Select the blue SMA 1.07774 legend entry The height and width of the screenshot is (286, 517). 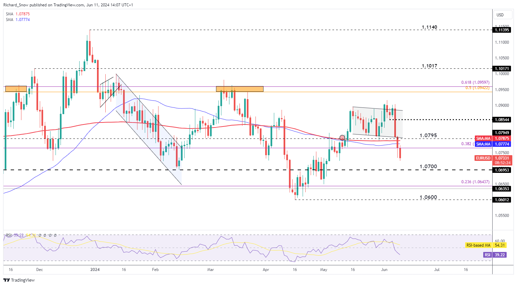18,20
